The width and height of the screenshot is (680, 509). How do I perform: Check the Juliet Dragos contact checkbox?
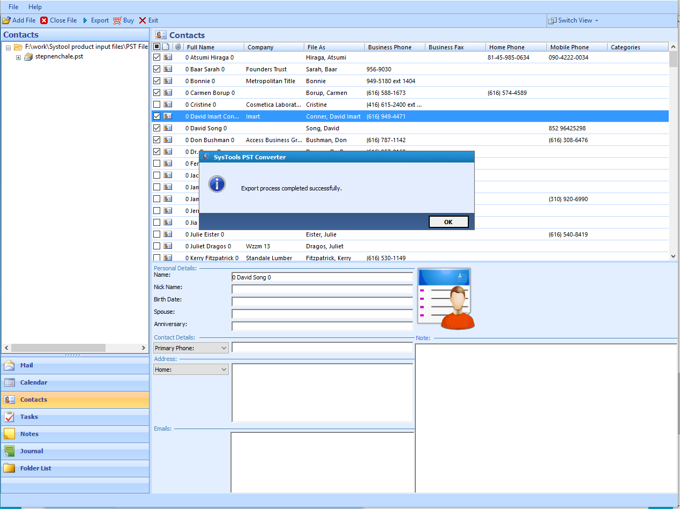click(x=156, y=246)
